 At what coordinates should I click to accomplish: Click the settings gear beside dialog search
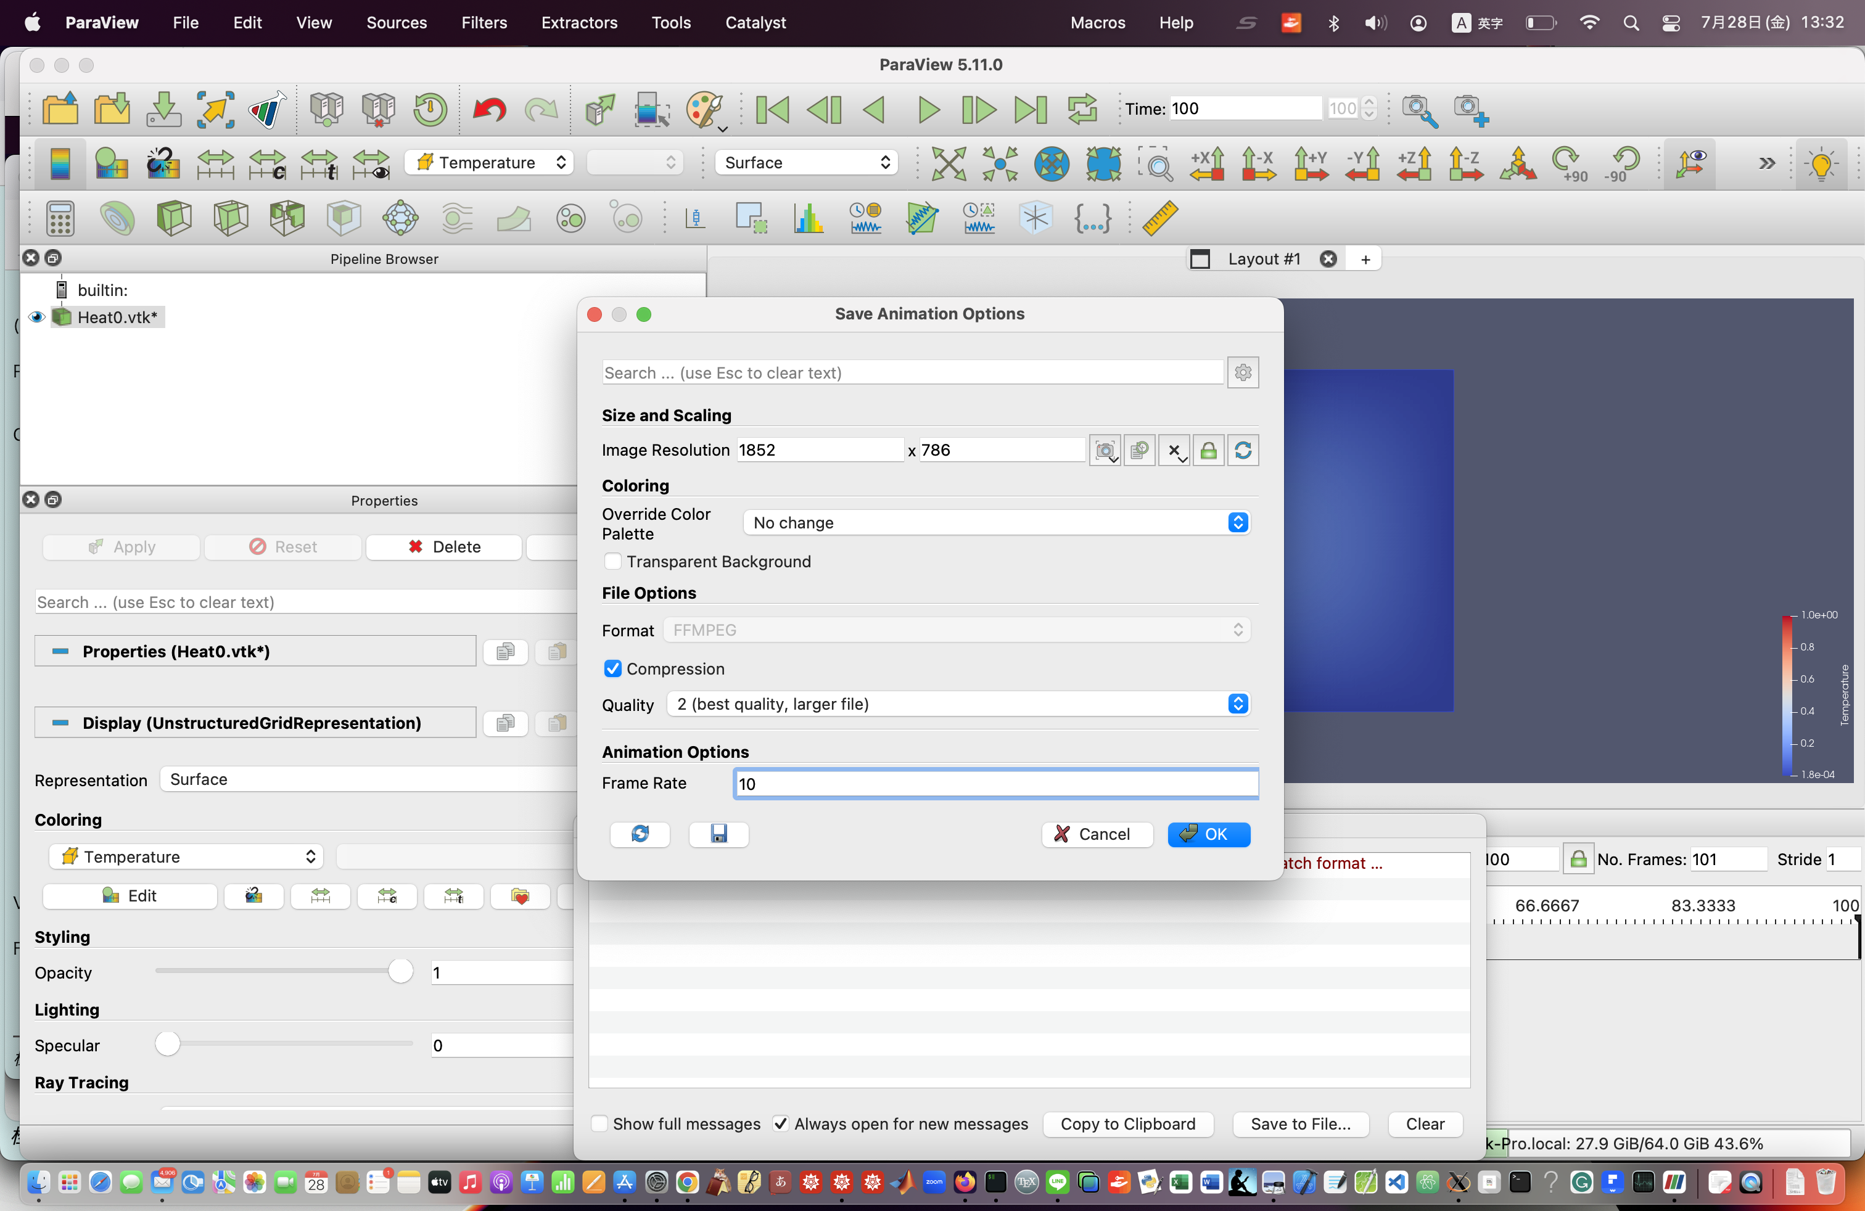click(x=1243, y=372)
